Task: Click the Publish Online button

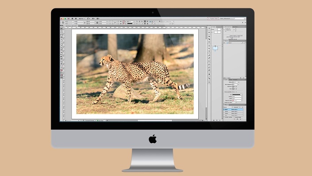Action: 213,19
